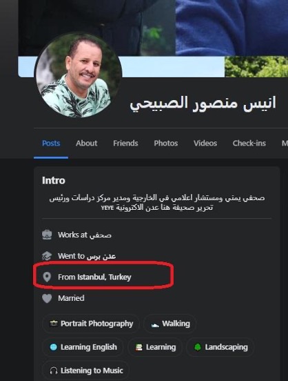Click the headphones icon on Listening to Music

point(54,371)
